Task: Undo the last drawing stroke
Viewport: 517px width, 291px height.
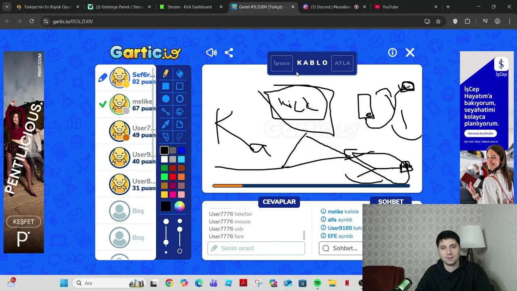Action: pos(166,137)
